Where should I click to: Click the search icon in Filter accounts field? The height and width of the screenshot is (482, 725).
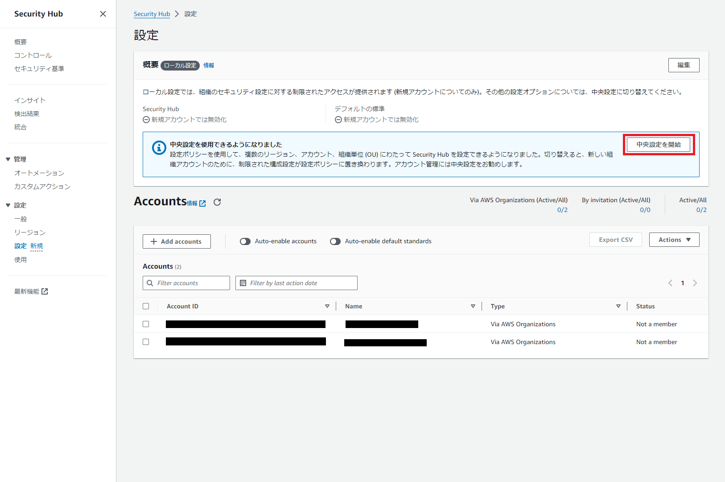coord(150,283)
